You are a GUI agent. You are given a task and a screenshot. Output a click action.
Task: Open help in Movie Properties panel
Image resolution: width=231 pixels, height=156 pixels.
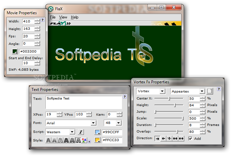tap(42, 20)
